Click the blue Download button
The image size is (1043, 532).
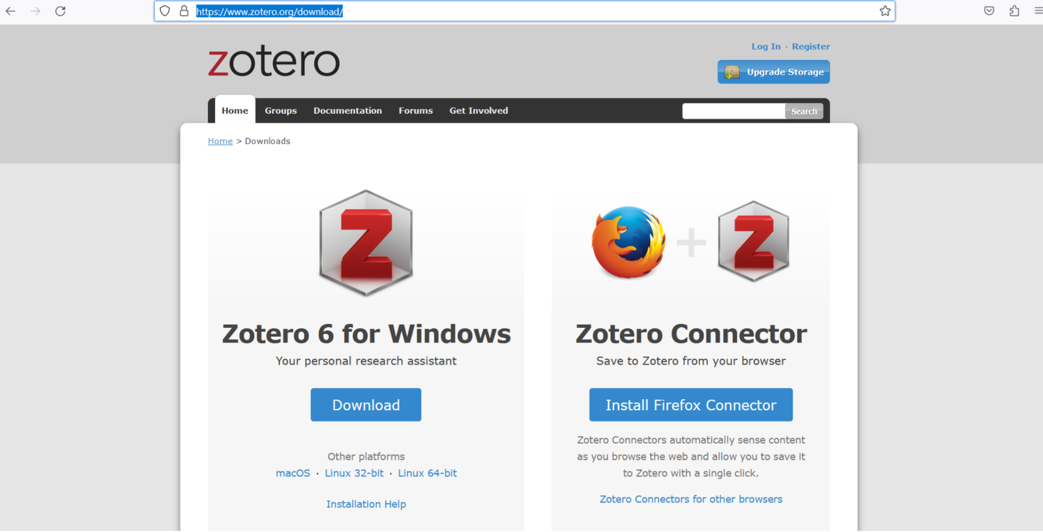(x=366, y=405)
